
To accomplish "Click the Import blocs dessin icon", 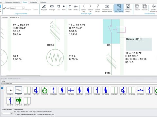I will click(119, 8).
